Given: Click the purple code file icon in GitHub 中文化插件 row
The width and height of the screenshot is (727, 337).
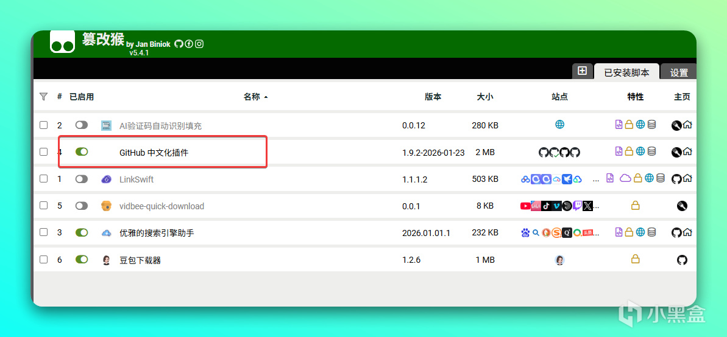Looking at the screenshot, I should coord(619,151).
